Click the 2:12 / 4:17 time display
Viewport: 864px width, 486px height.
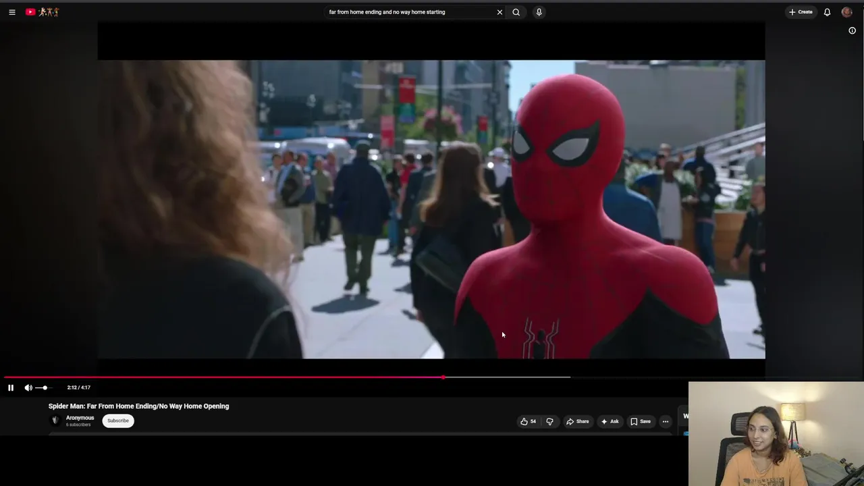[78, 387]
